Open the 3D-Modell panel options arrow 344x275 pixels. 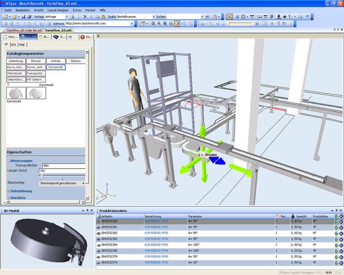pyautogui.click(x=83, y=210)
